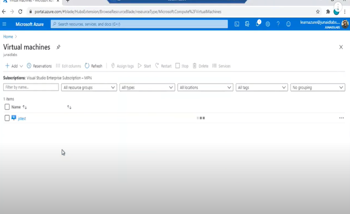Open the No grouping dropdown

pyautogui.click(x=318, y=87)
